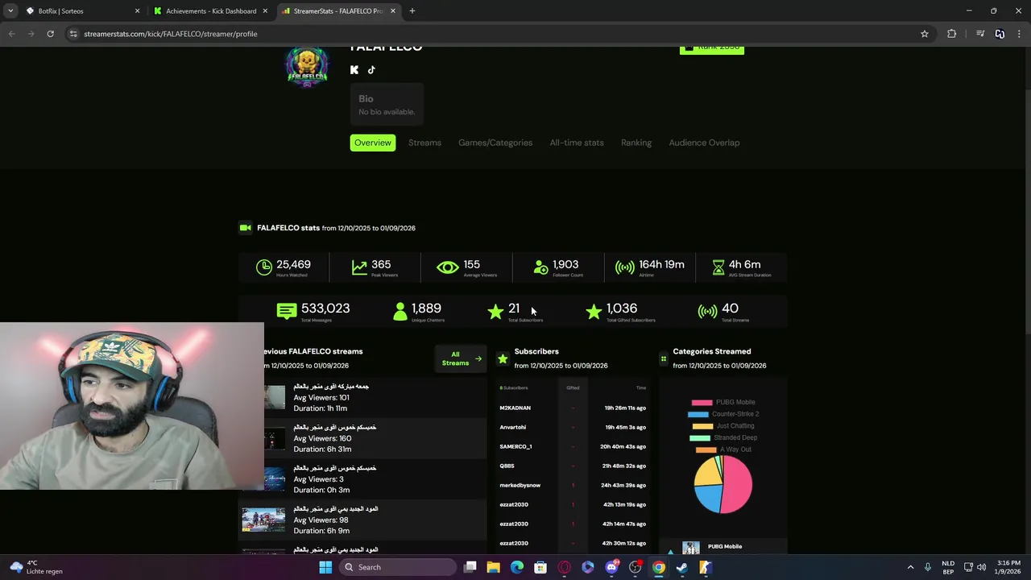1031x580 pixels.
Task: Open the stream with Duration 0h 3m
Action: pyautogui.click(x=362, y=479)
